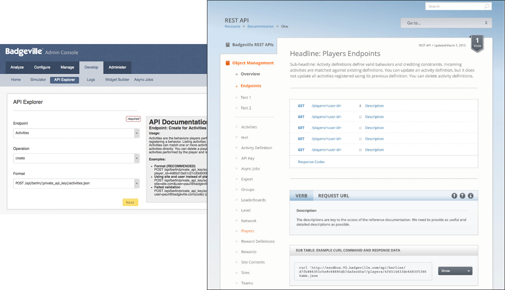Click the leftmost up-arrow icon in VERB header
The image size is (505, 290).
454,196
